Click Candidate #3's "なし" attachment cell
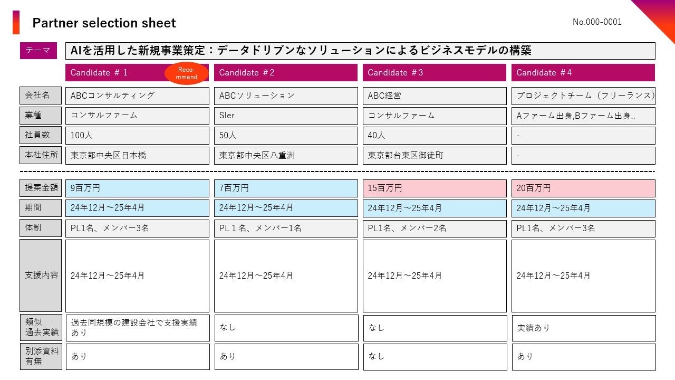Screen dimensions: 675x380 point(435,357)
